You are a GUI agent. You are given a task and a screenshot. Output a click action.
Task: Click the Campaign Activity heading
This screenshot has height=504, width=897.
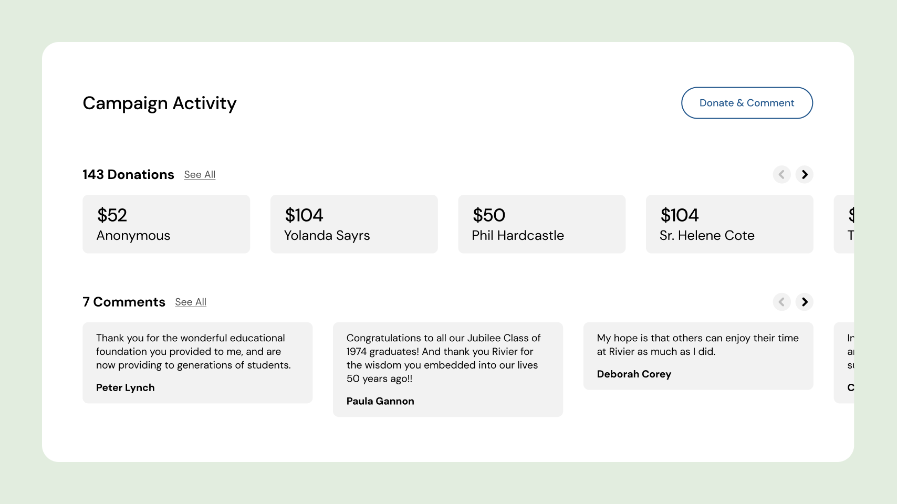pos(160,103)
